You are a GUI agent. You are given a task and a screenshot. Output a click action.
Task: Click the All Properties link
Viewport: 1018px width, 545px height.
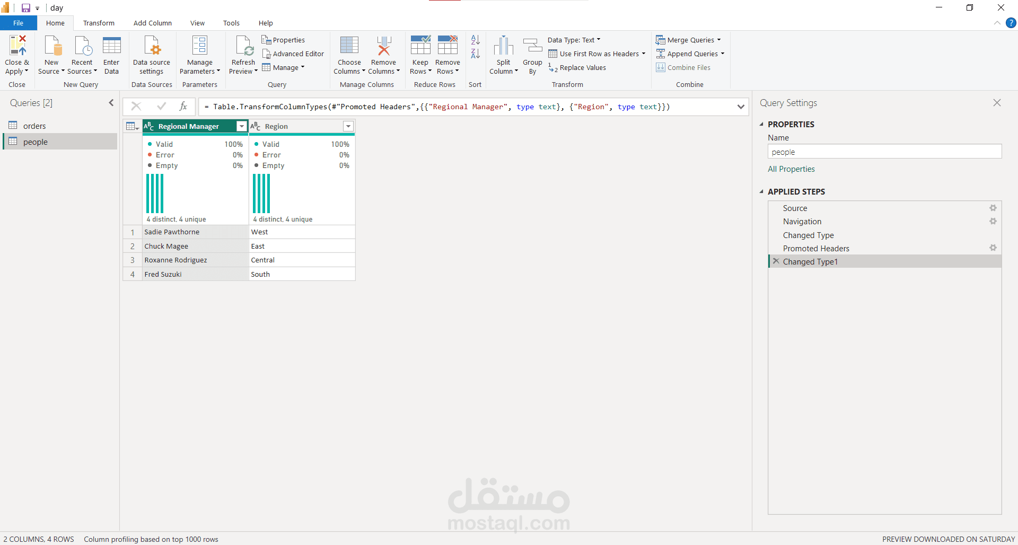pyautogui.click(x=791, y=169)
